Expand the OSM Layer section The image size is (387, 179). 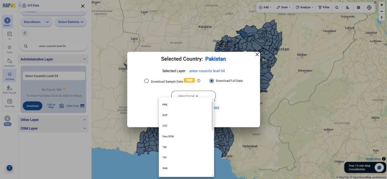coord(84,128)
